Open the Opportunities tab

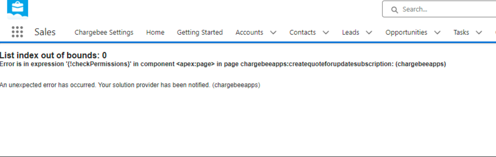coord(406,32)
